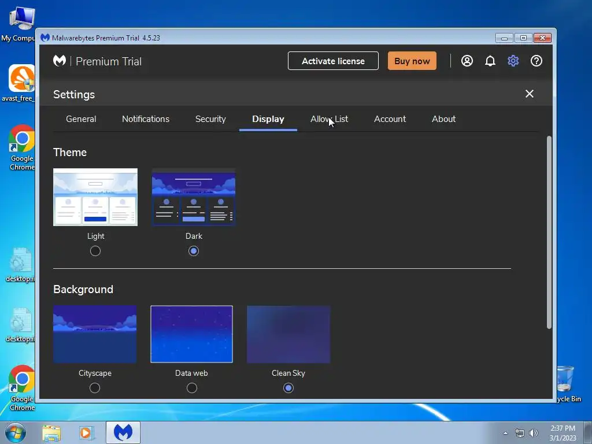Click the network tray icon
Image resolution: width=592 pixels, height=444 pixels.
click(x=520, y=433)
